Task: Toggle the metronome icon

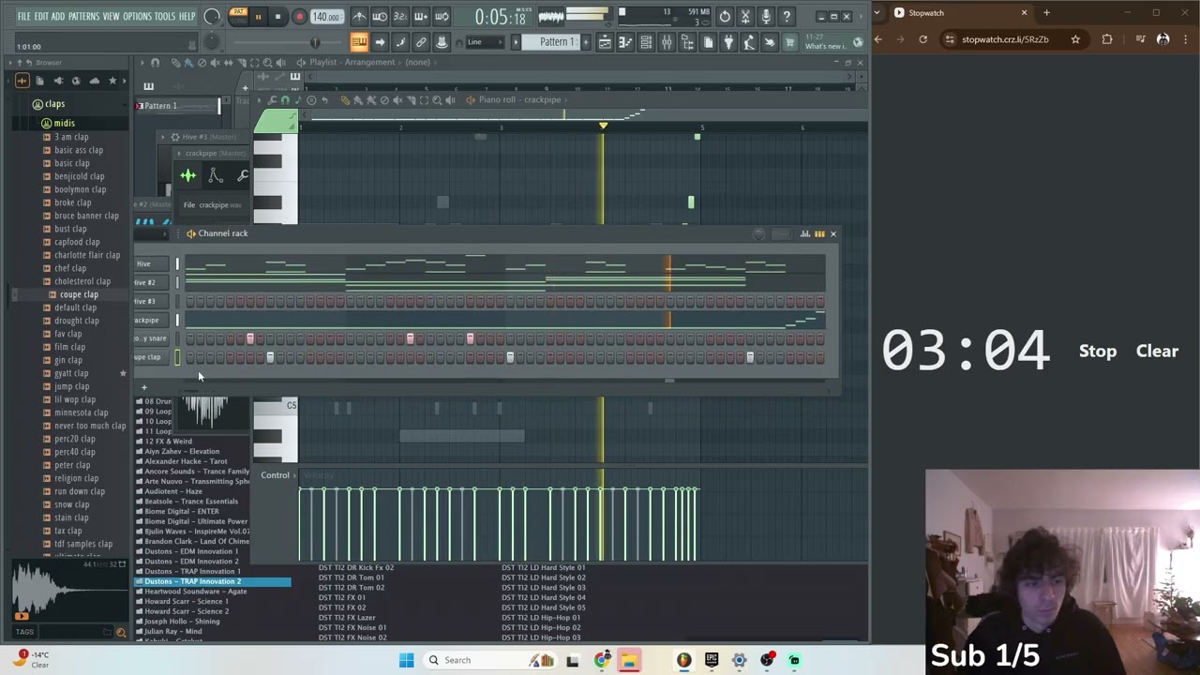Action: click(359, 17)
